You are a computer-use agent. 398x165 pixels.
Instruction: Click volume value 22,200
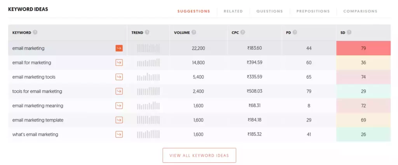[x=199, y=48]
